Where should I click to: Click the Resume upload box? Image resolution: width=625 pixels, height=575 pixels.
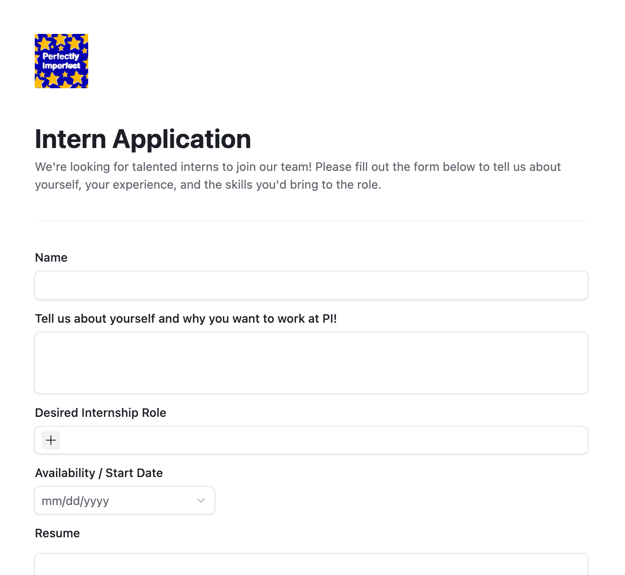tap(311, 564)
